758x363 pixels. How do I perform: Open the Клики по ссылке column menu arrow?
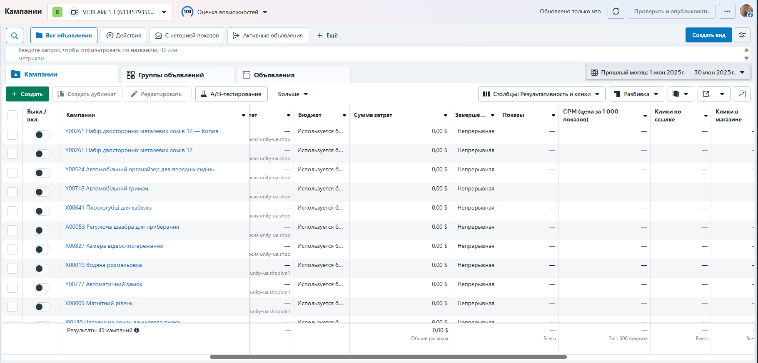point(706,116)
